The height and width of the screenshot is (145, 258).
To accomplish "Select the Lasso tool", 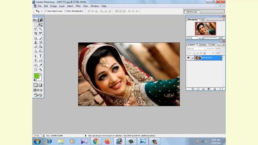I will tap(36, 29).
